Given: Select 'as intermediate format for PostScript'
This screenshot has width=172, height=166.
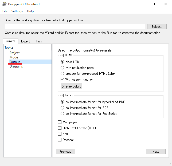Looking at the screenshot, I should [x=62, y=114].
